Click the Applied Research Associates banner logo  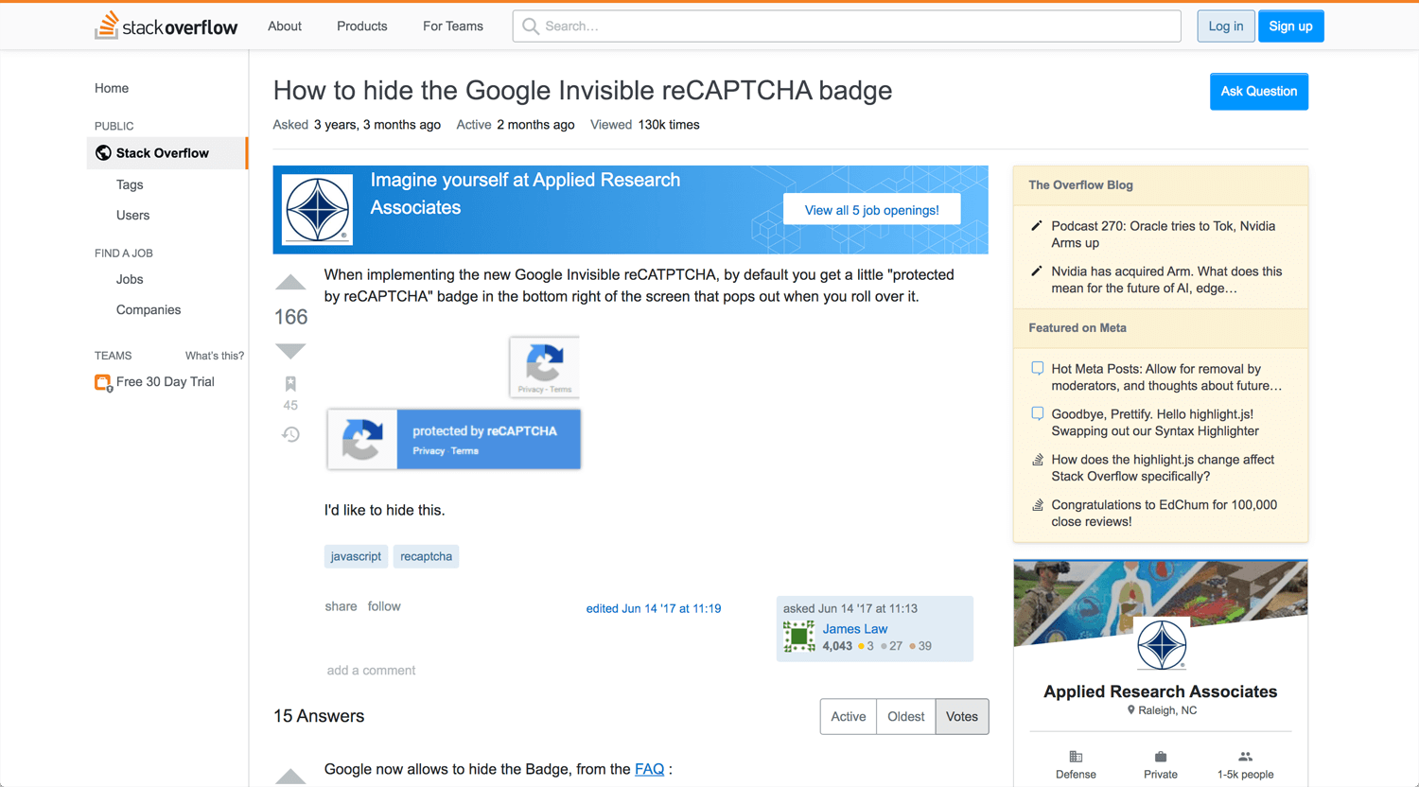coord(318,209)
